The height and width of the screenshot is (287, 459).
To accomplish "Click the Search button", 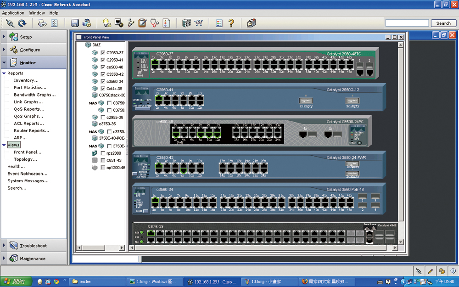I will coord(443,23).
